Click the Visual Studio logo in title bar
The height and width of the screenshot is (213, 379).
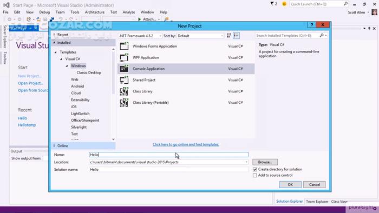click(x=6, y=5)
